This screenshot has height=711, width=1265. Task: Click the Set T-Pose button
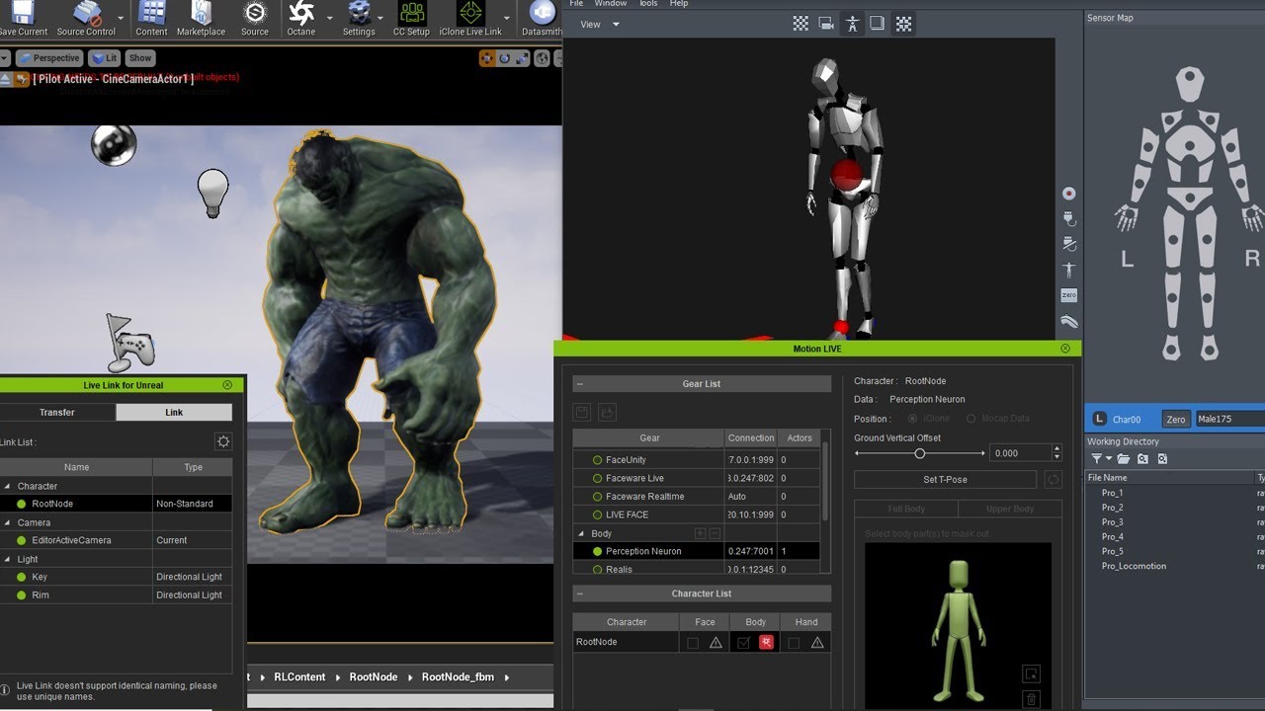945,480
